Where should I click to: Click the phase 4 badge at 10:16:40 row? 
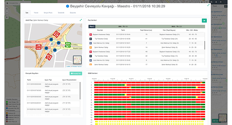click(91, 60)
